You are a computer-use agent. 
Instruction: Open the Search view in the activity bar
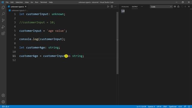point(3,14)
